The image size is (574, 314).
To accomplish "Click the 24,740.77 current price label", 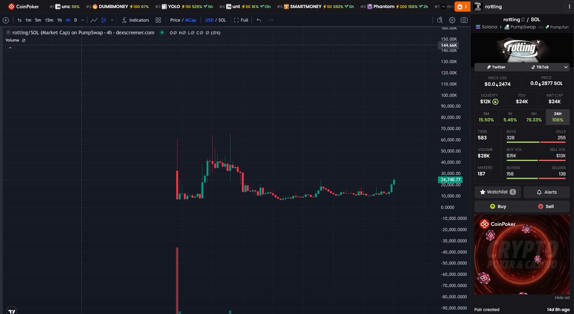I will point(450,180).
